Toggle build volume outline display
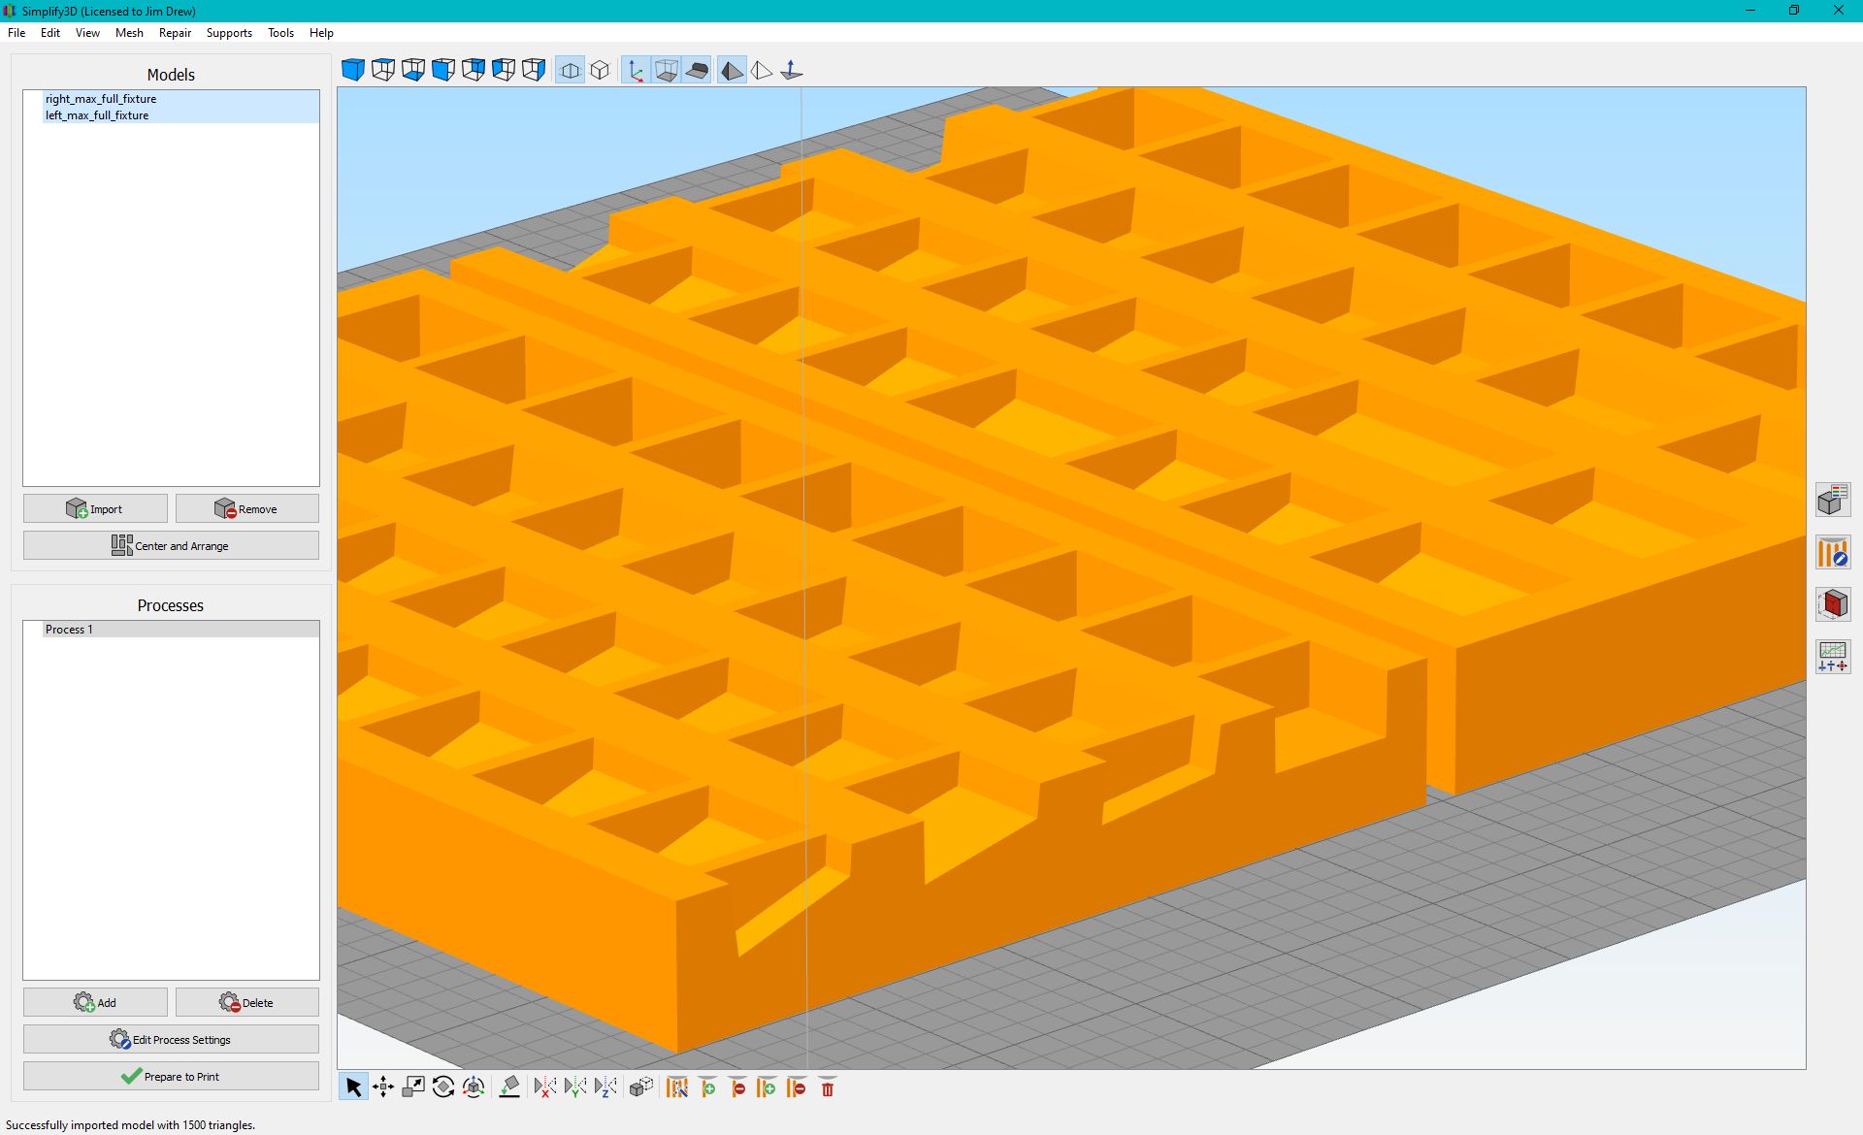The height and width of the screenshot is (1135, 1863). [666, 70]
